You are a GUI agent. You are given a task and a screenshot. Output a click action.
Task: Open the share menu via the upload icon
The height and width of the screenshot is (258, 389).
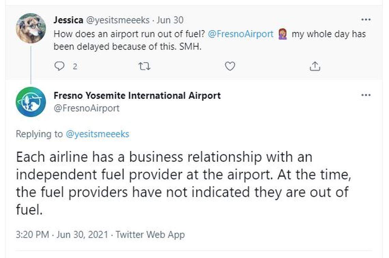pyautogui.click(x=315, y=66)
